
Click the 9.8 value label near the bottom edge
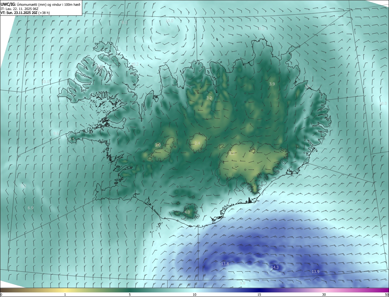tap(242, 283)
